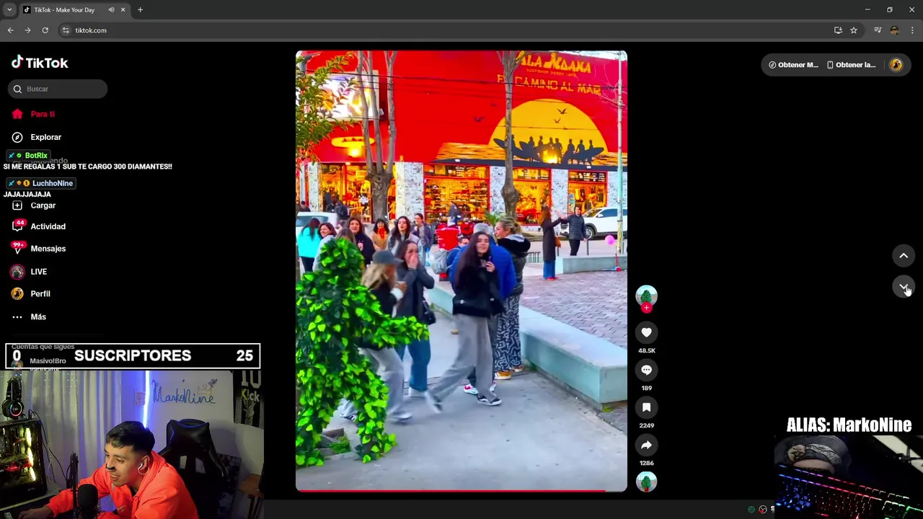The height and width of the screenshot is (519, 923).
Task: Open Chrome profile avatar
Action: [895, 30]
